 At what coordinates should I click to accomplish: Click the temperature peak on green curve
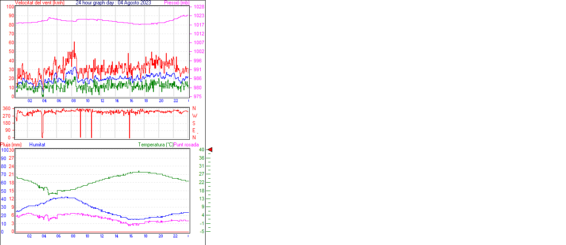point(139,172)
